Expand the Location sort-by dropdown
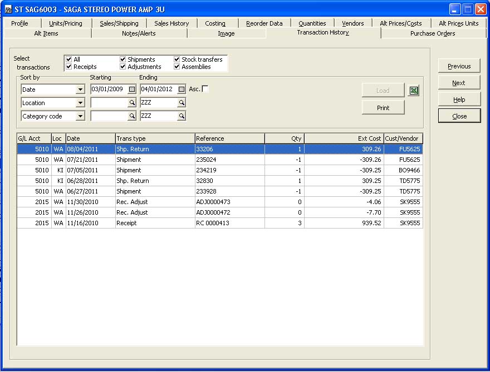The height and width of the screenshot is (372, 490). coord(80,103)
